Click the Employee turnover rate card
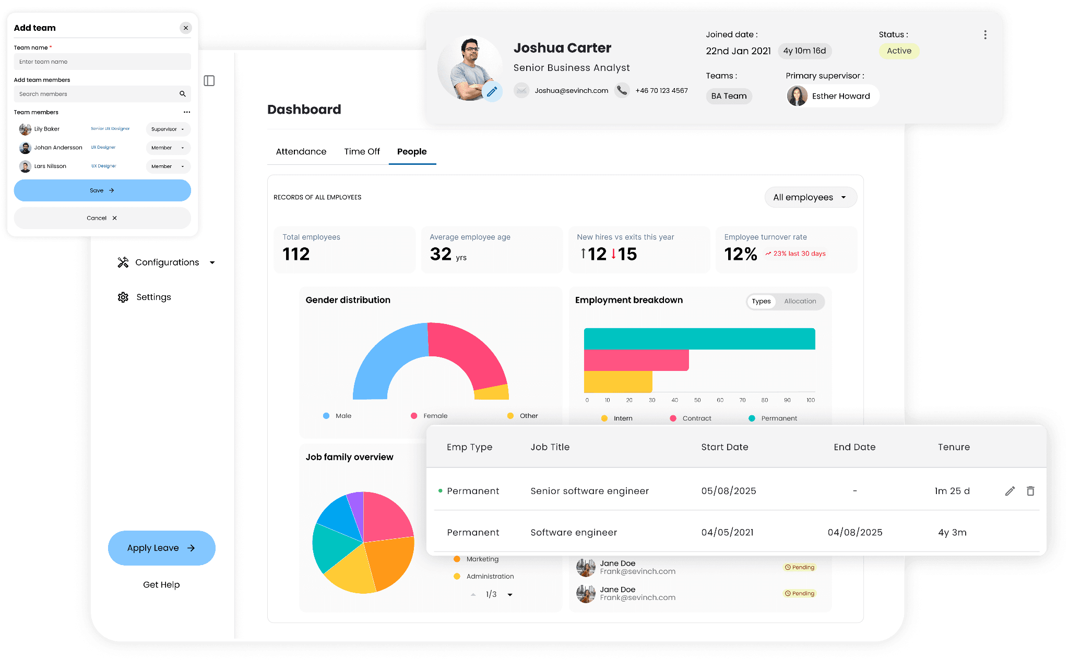The height and width of the screenshot is (660, 1069). click(787, 250)
